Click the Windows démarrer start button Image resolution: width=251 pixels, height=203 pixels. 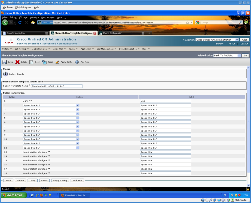point(12,195)
